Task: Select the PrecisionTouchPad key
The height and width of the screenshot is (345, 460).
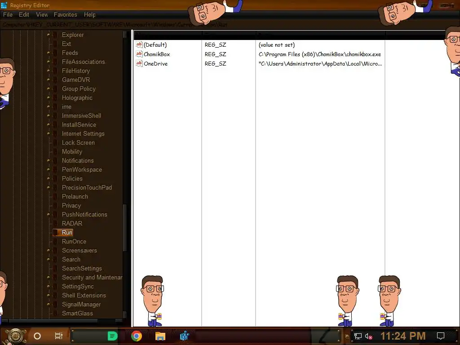Action: click(87, 187)
